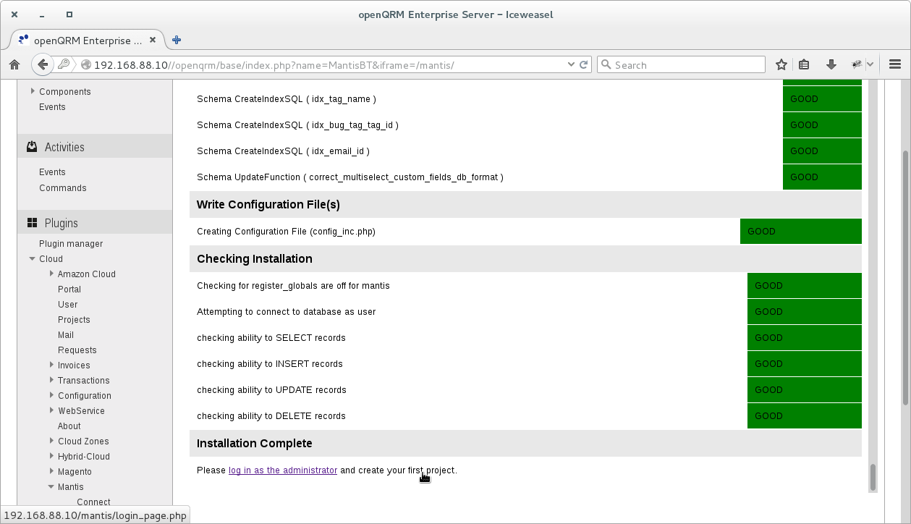Expand the Magento node

point(51,471)
